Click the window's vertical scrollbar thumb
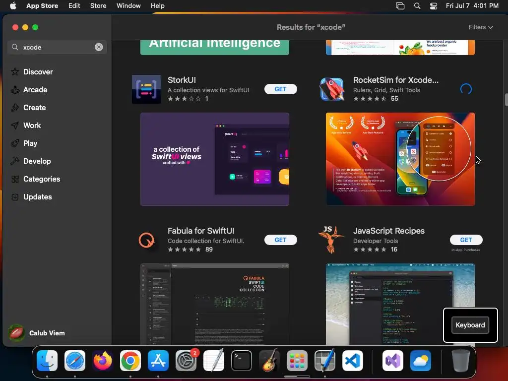 click(506, 99)
